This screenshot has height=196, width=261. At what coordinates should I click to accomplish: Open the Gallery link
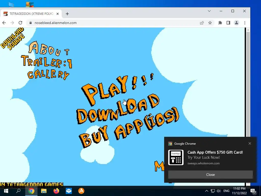coord(48,75)
